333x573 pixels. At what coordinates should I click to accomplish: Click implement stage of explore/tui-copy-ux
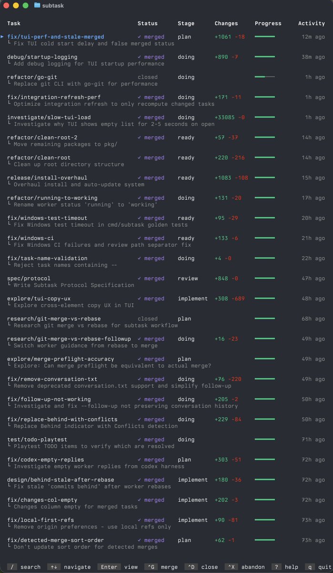tap(193, 298)
